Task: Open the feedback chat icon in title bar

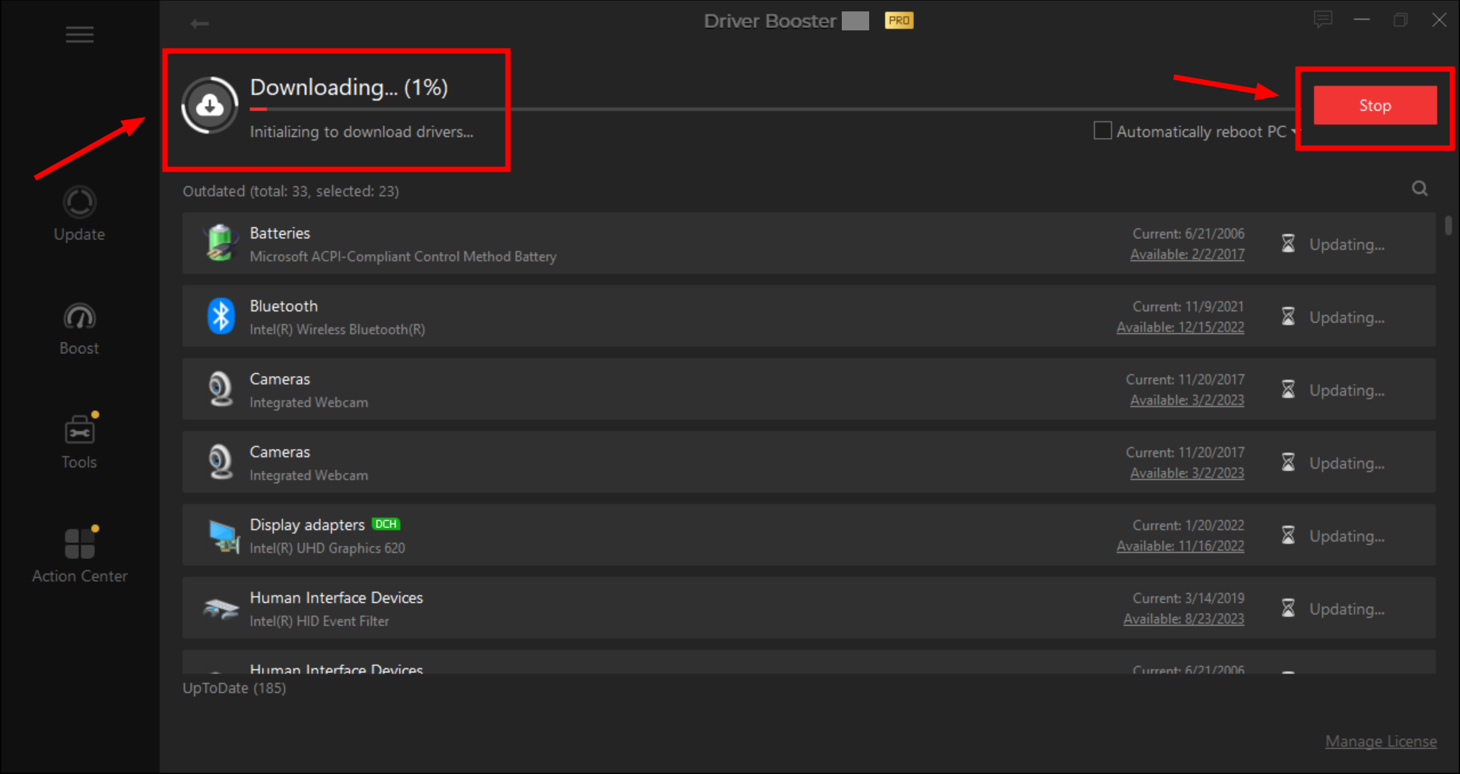Action: pos(1323,20)
